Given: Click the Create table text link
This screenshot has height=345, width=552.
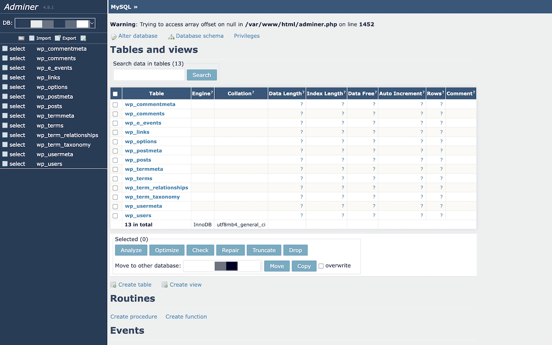Looking at the screenshot, I should pyautogui.click(x=135, y=285).
